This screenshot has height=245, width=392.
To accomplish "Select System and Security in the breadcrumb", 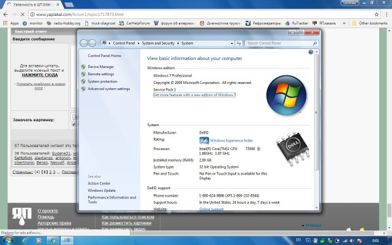I will point(158,43).
